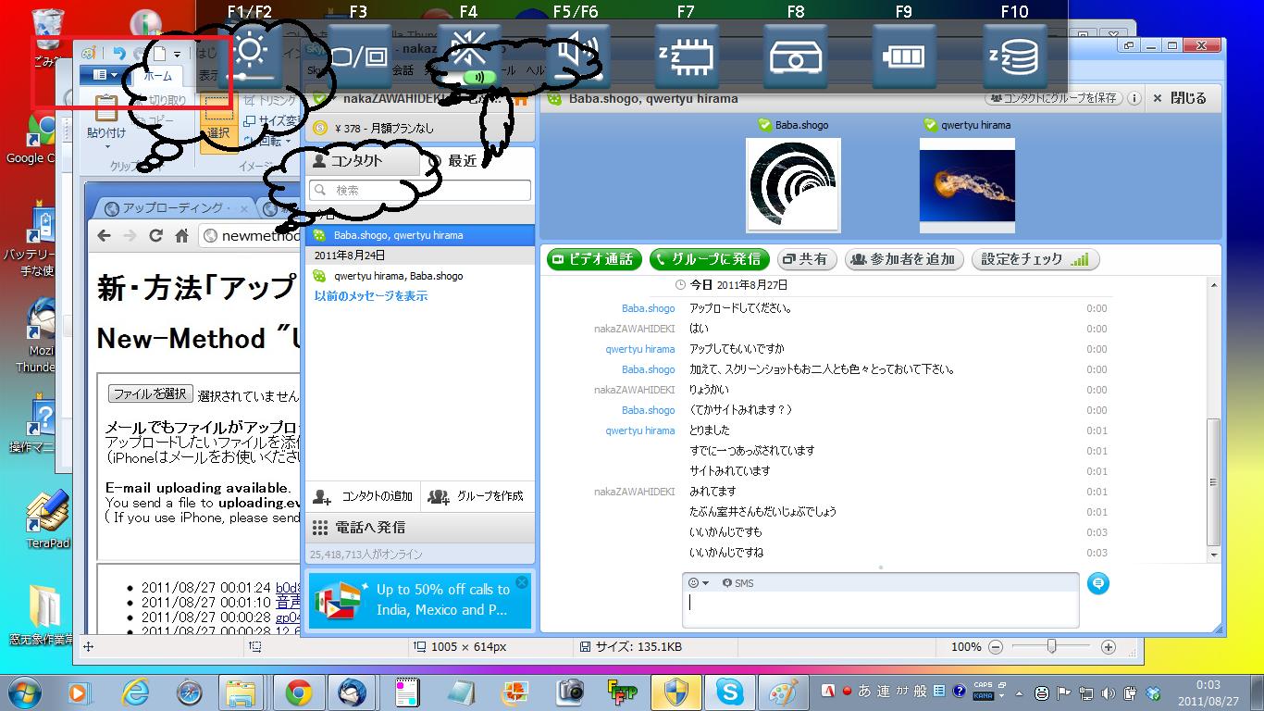Screen dimensions: 1264x711
Task: Click Undo in Paint quick access toolbar
Action: click(x=118, y=55)
